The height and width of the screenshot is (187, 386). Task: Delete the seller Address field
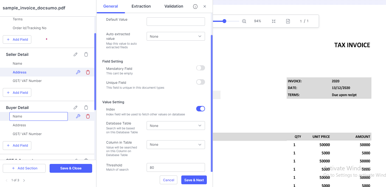point(88,72)
